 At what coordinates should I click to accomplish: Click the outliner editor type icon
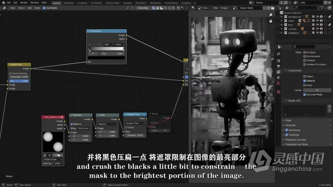tap(280, 8)
